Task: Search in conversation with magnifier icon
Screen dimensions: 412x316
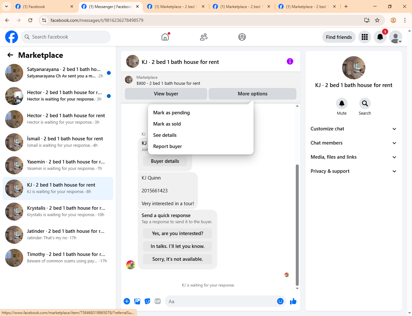Action: click(365, 103)
